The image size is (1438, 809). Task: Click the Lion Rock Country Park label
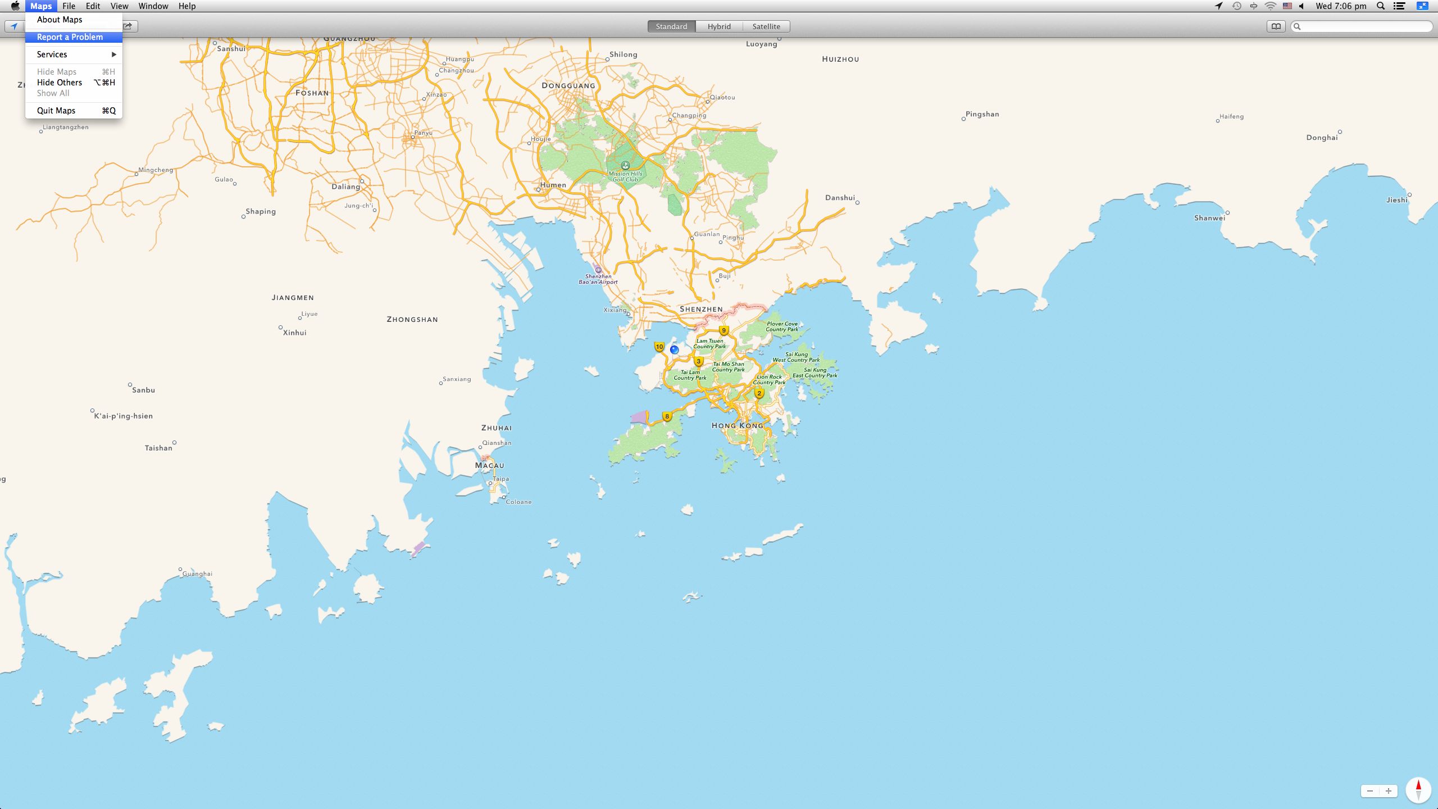tap(769, 380)
